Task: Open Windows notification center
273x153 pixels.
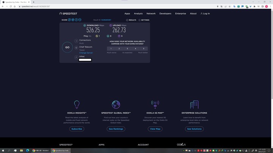Action: 269,151
